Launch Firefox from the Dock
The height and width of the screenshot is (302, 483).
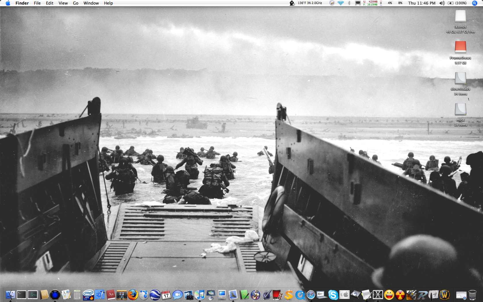click(133, 295)
